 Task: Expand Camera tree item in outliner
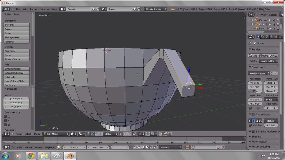coord(252,20)
